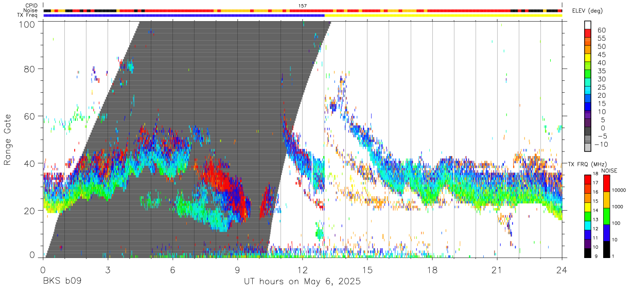
Task: Click the '24' tick on the UT hours axis
Action: (x=562, y=270)
